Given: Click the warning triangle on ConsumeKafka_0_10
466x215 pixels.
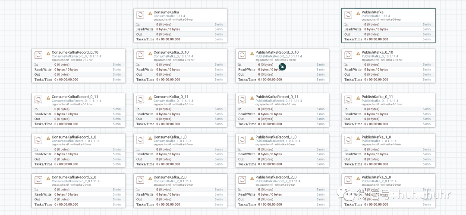Looking at the screenshot, I should click(150, 54).
